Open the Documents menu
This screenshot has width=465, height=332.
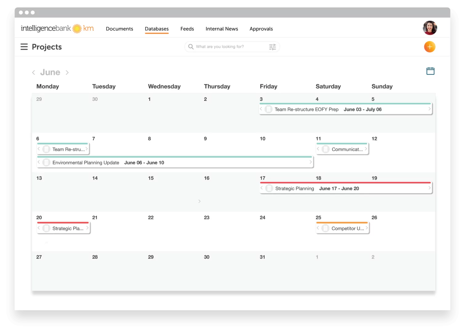pyautogui.click(x=119, y=29)
